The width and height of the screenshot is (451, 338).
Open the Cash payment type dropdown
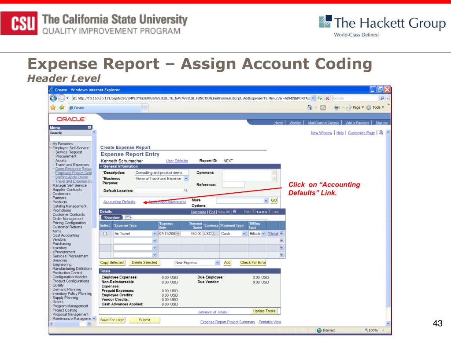point(244,234)
